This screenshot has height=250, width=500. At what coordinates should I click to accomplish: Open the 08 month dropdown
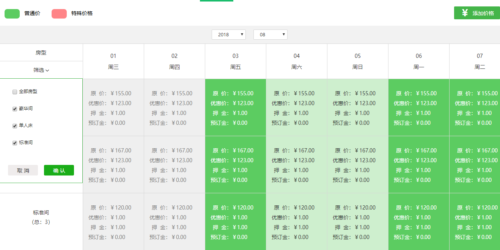270,34
